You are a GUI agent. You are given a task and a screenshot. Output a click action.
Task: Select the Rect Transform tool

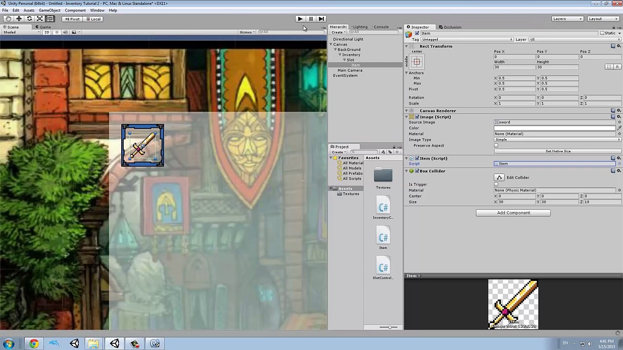pyautogui.click(x=50, y=18)
